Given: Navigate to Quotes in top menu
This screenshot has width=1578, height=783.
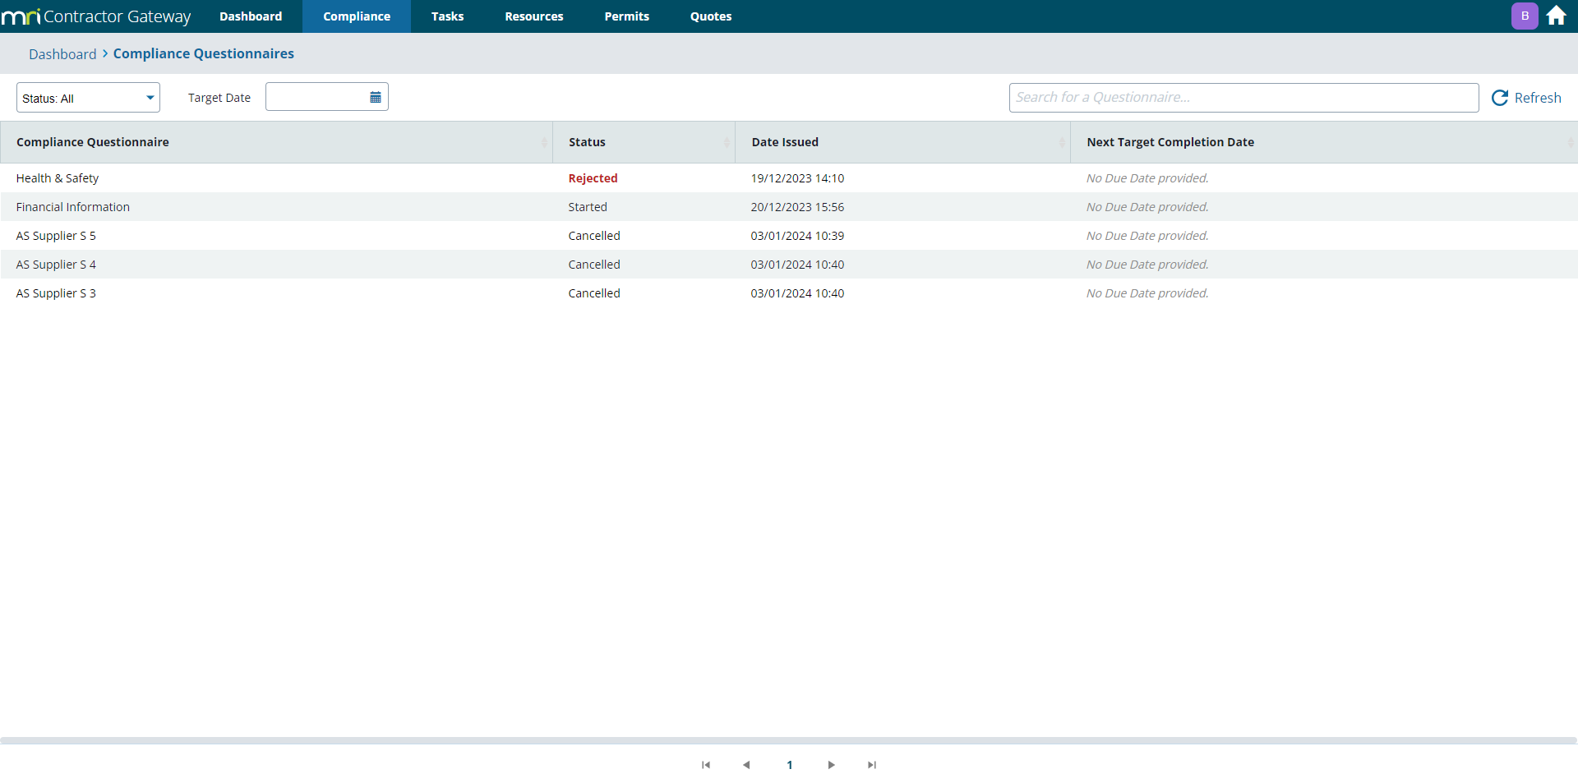Looking at the screenshot, I should [710, 16].
